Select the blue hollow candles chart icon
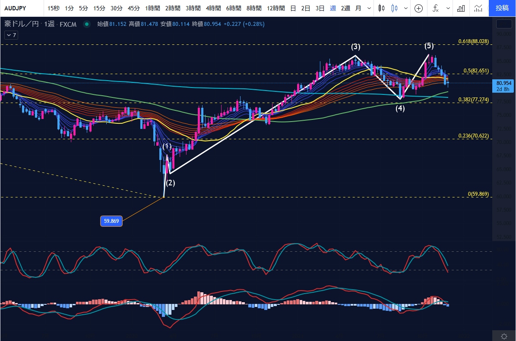Screen dimensions: 516x341 click(394, 8)
